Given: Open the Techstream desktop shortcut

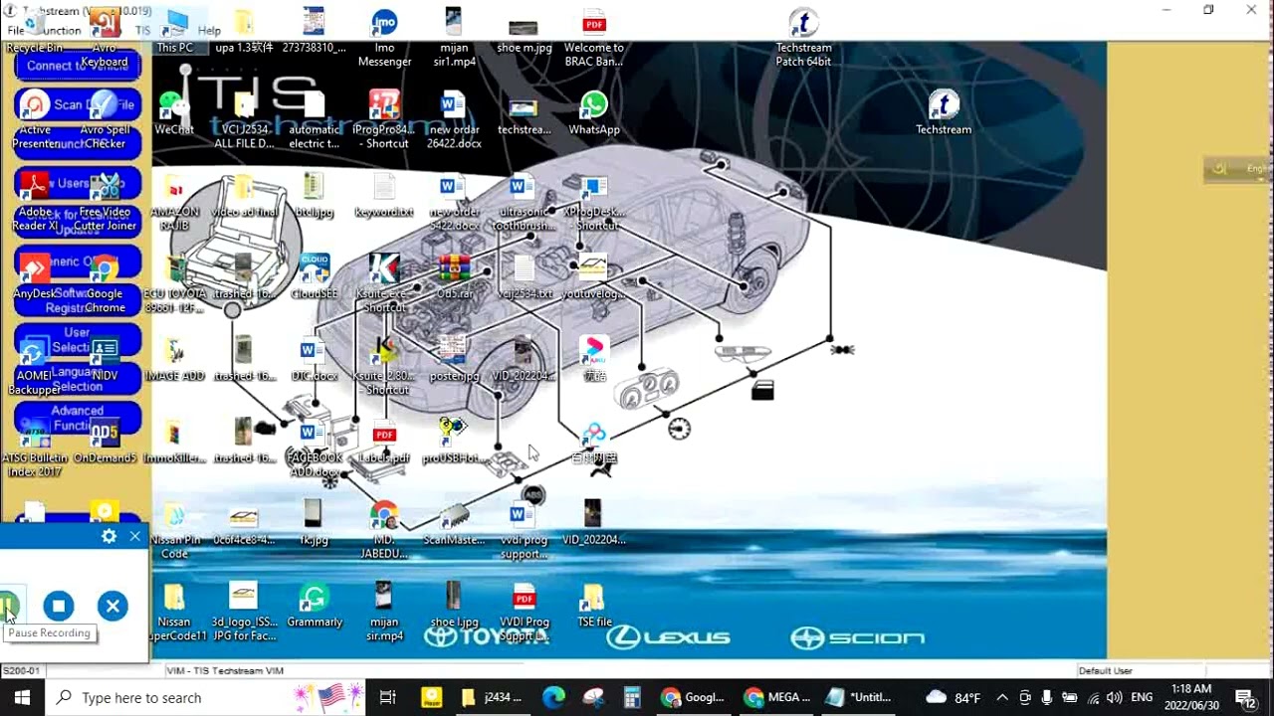Looking at the screenshot, I should (x=944, y=111).
